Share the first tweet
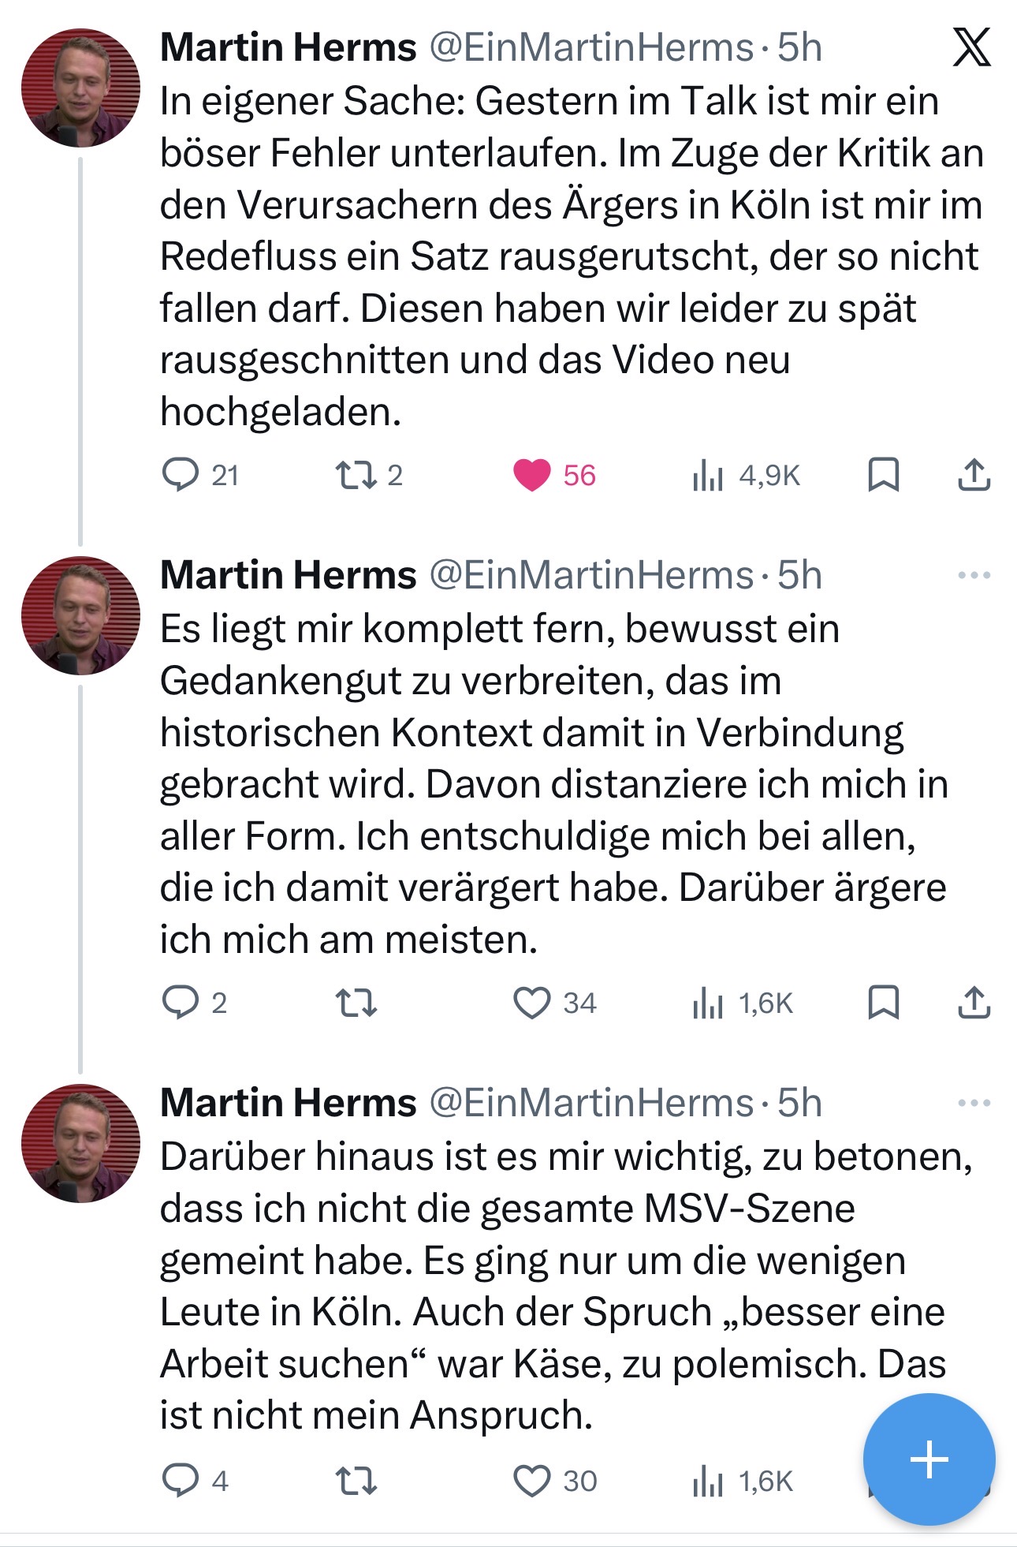 click(x=974, y=475)
